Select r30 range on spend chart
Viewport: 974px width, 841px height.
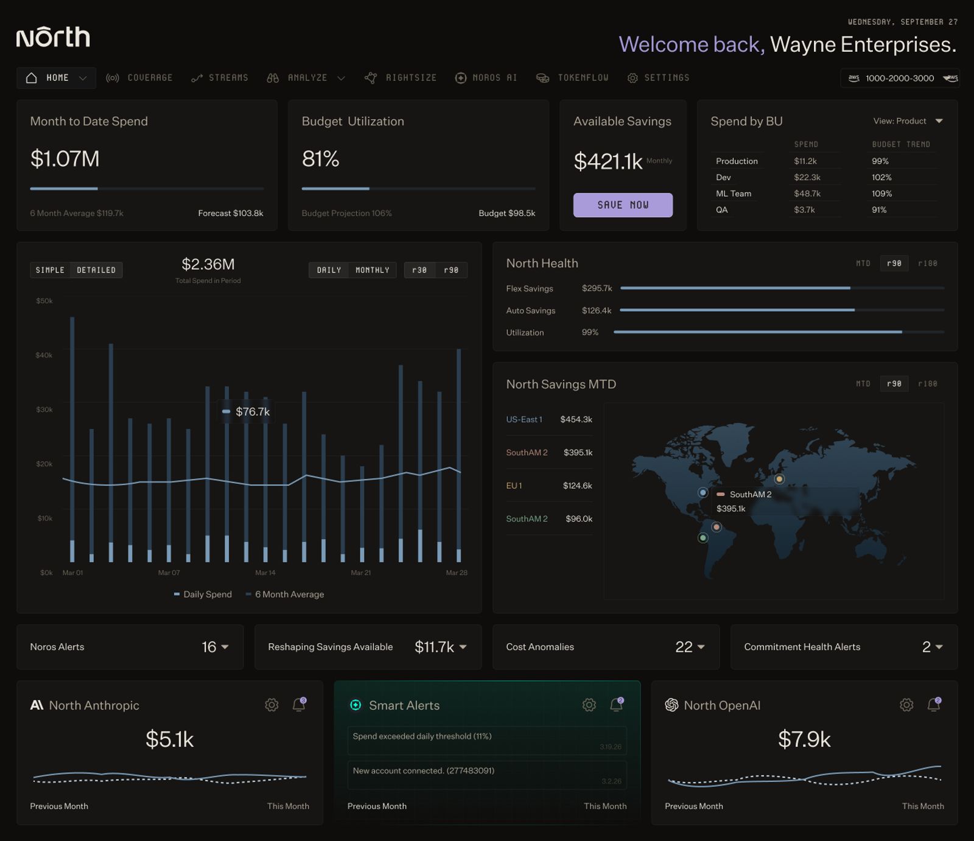419,270
